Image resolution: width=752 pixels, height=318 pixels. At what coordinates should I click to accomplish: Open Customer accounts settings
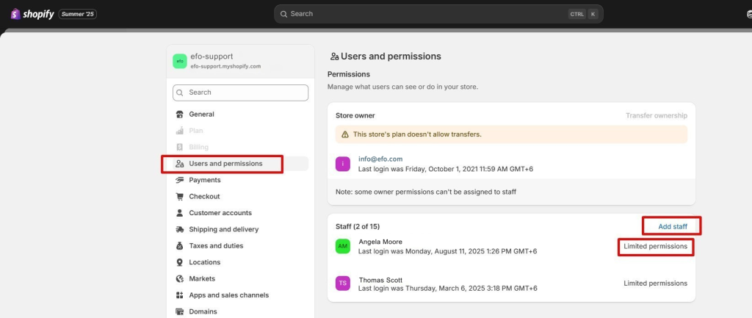coord(220,213)
